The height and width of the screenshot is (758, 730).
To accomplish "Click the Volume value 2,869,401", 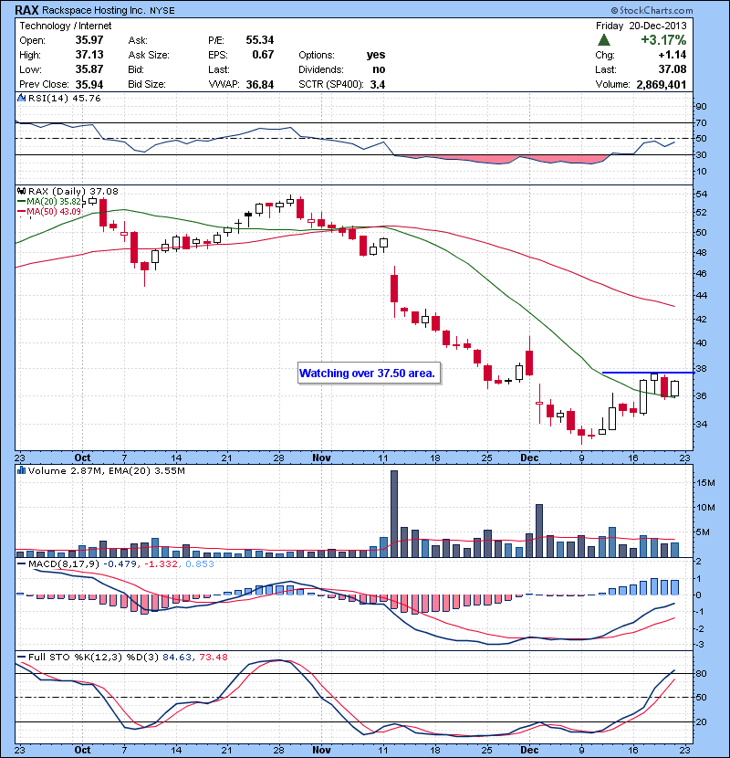I will pos(662,85).
